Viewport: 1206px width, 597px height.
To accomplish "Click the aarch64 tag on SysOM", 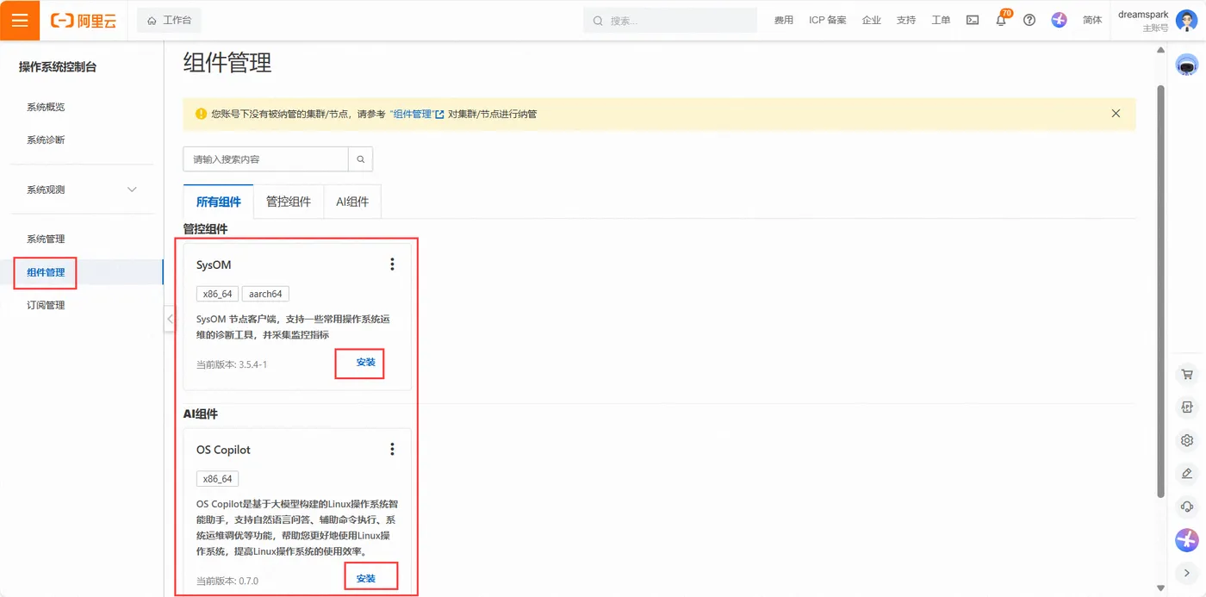I will pyautogui.click(x=265, y=294).
